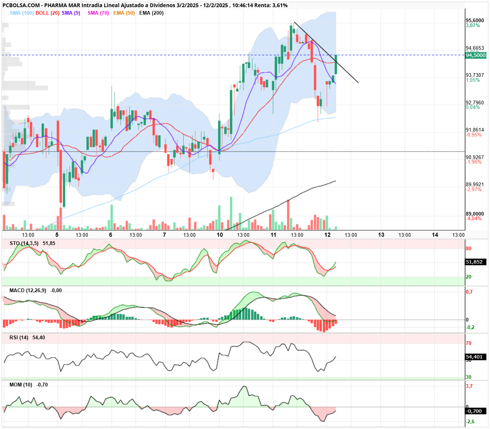This screenshot has height=429, width=490.
Task: Click the STO (14,3,5) indicator label
Action: (x=24, y=243)
